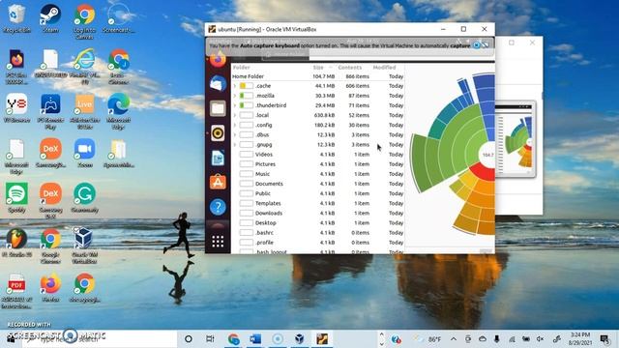619x348 pixels.
Task: Launch LibreOffice Writer from the Ubuntu dock
Action: (218, 158)
